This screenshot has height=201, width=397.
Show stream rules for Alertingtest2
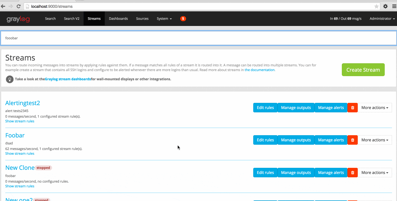coord(20,121)
